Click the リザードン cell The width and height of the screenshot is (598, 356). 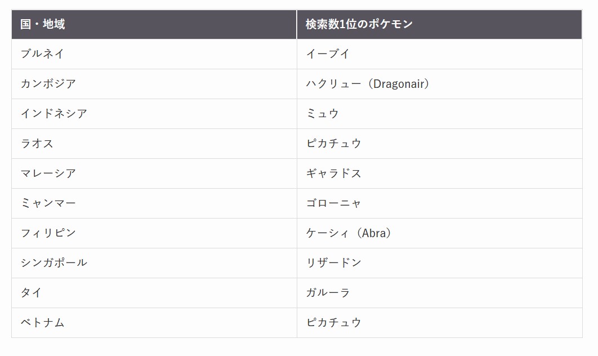click(334, 263)
